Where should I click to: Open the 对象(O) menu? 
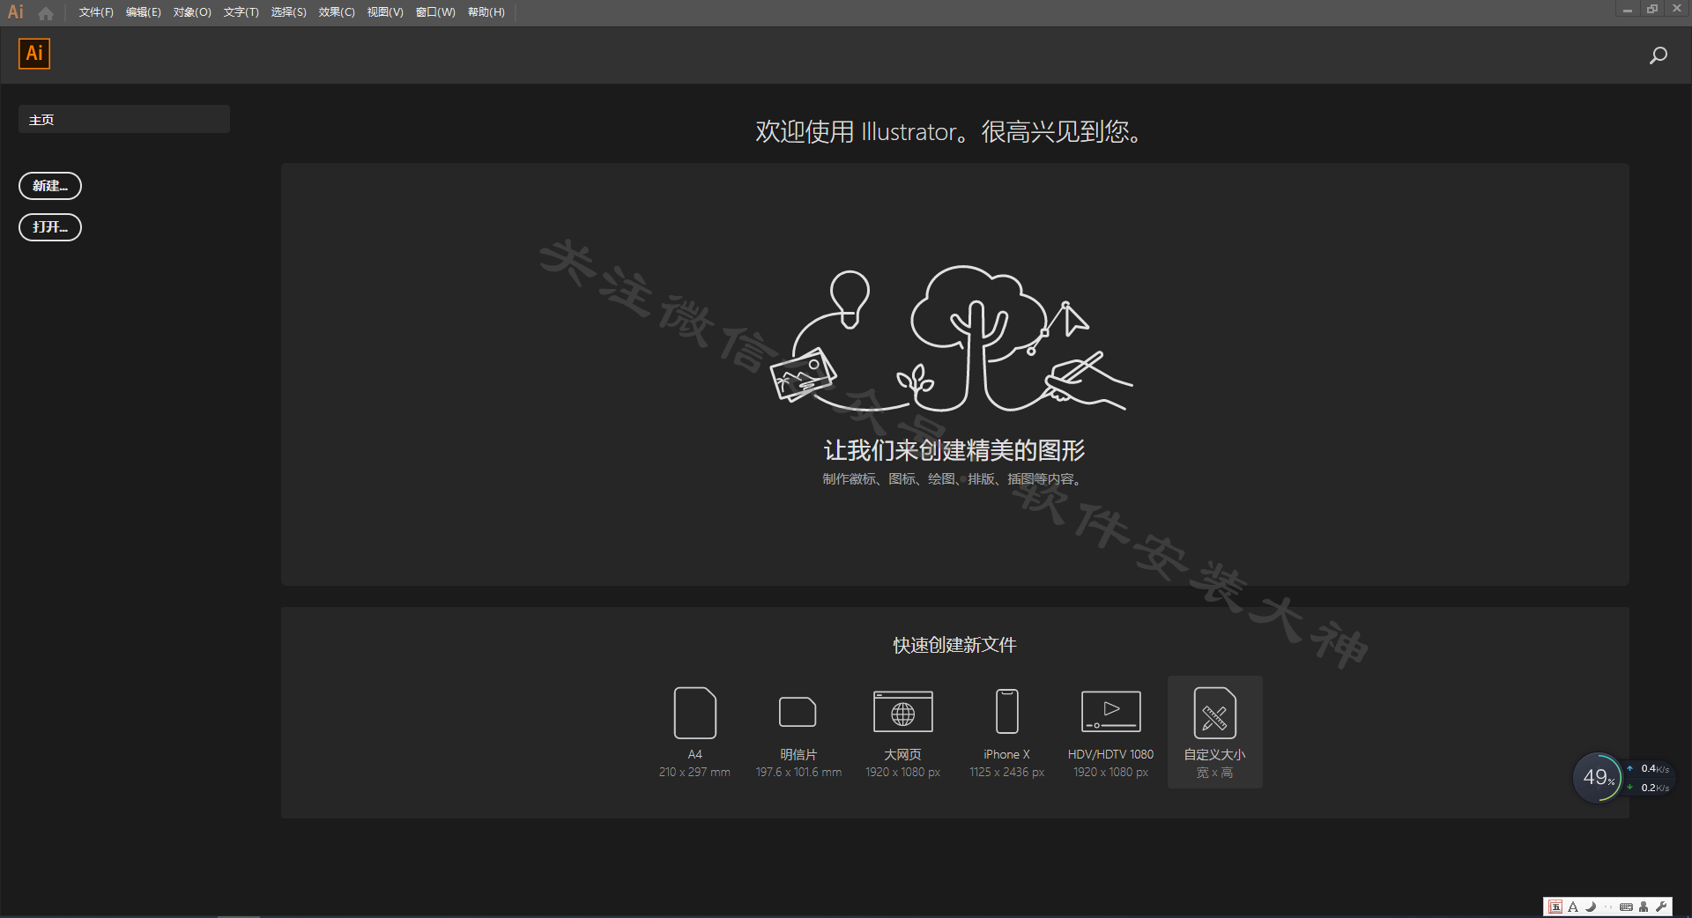pyautogui.click(x=192, y=12)
